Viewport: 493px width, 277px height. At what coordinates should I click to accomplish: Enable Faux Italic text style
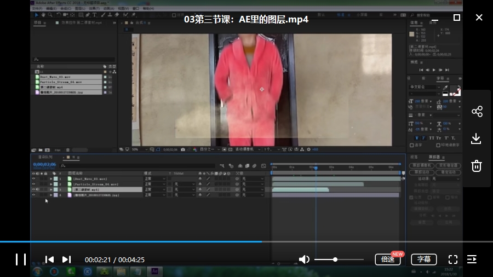click(423, 138)
